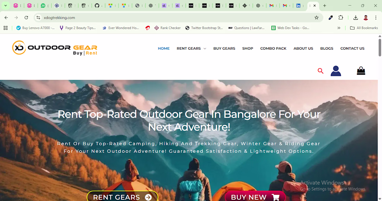Bookmark this page with the star icon
Viewport: 382px width, 201px height.
pos(316,17)
